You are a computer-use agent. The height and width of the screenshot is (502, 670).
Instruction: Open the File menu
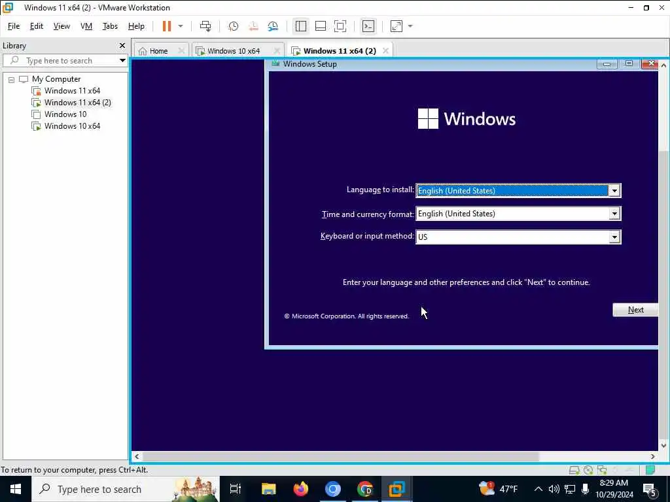pyautogui.click(x=14, y=26)
